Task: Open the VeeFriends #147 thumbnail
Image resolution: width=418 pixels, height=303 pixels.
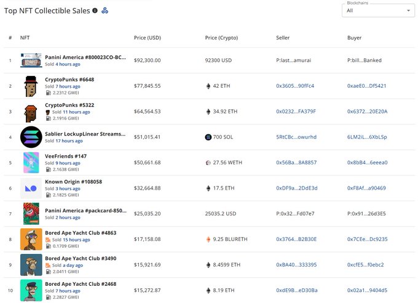Action: pyautogui.click(x=31, y=163)
